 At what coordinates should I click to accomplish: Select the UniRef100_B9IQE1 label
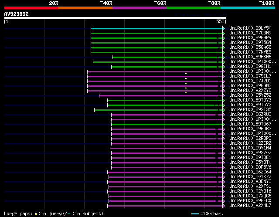tap(250, 158)
